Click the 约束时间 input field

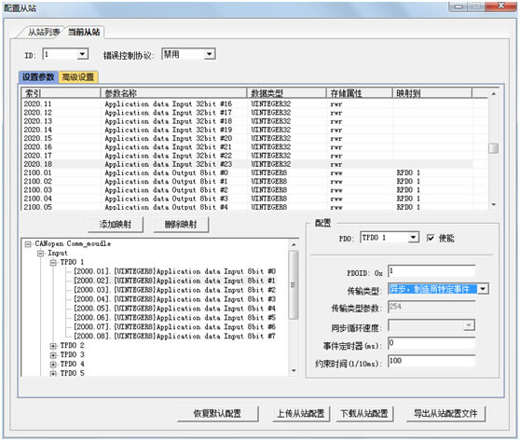pos(431,361)
